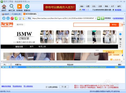Open the 套装 category thumbnail
This screenshot has width=126, height=93.
78,37
